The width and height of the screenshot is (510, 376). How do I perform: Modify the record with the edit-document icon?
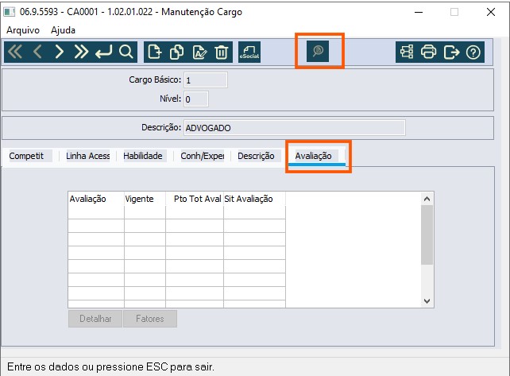click(x=199, y=52)
